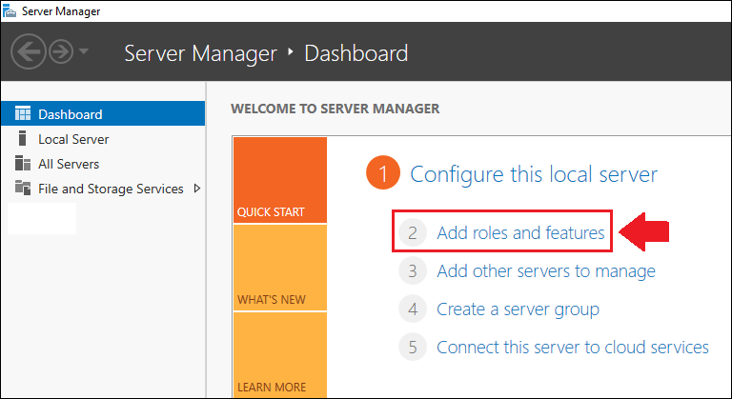Click the forward navigation arrow button
The width and height of the screenshot is (732, 399).
tap(60, 52)
